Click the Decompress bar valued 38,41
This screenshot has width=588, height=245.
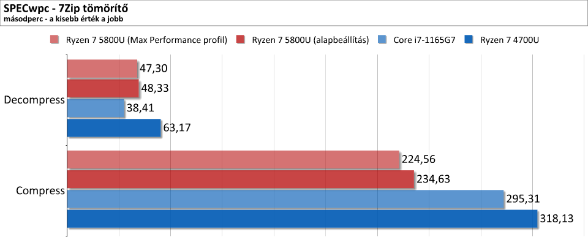(x=96, y=108)
